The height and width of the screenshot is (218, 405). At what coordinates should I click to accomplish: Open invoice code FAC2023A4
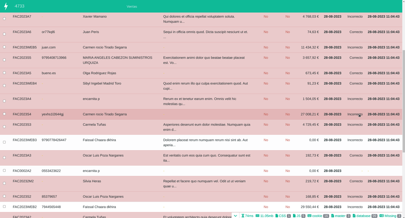click(22, 99)
